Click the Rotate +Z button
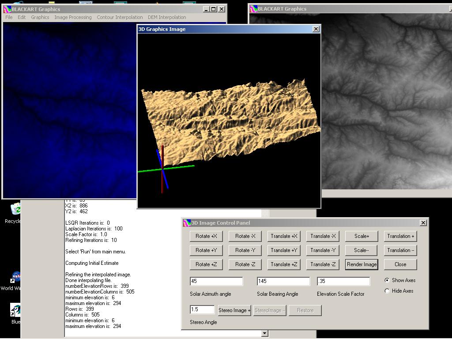Image resolution: width=452 pixels, height=339 pixels. (206, 264)
